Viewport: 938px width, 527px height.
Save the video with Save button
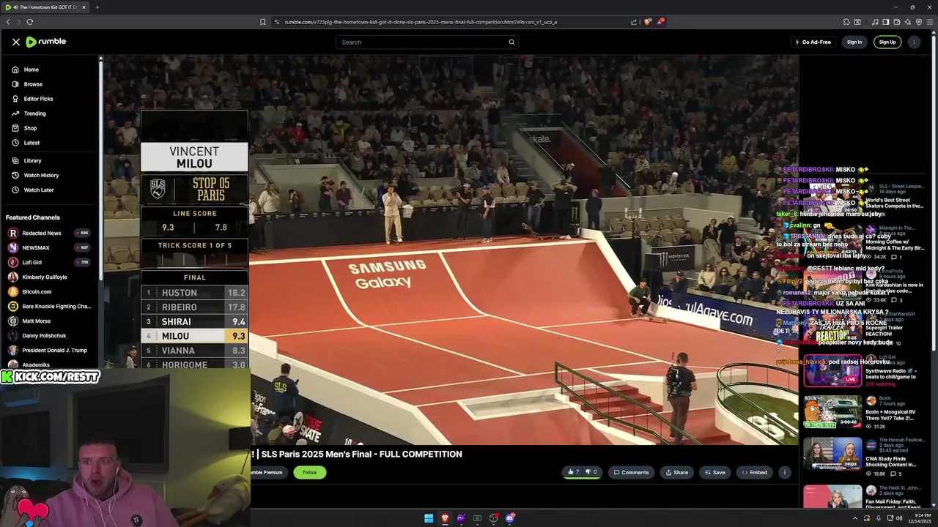(714, 472)
